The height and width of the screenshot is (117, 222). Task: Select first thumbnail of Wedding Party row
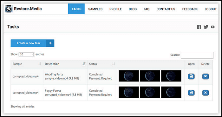129,76
